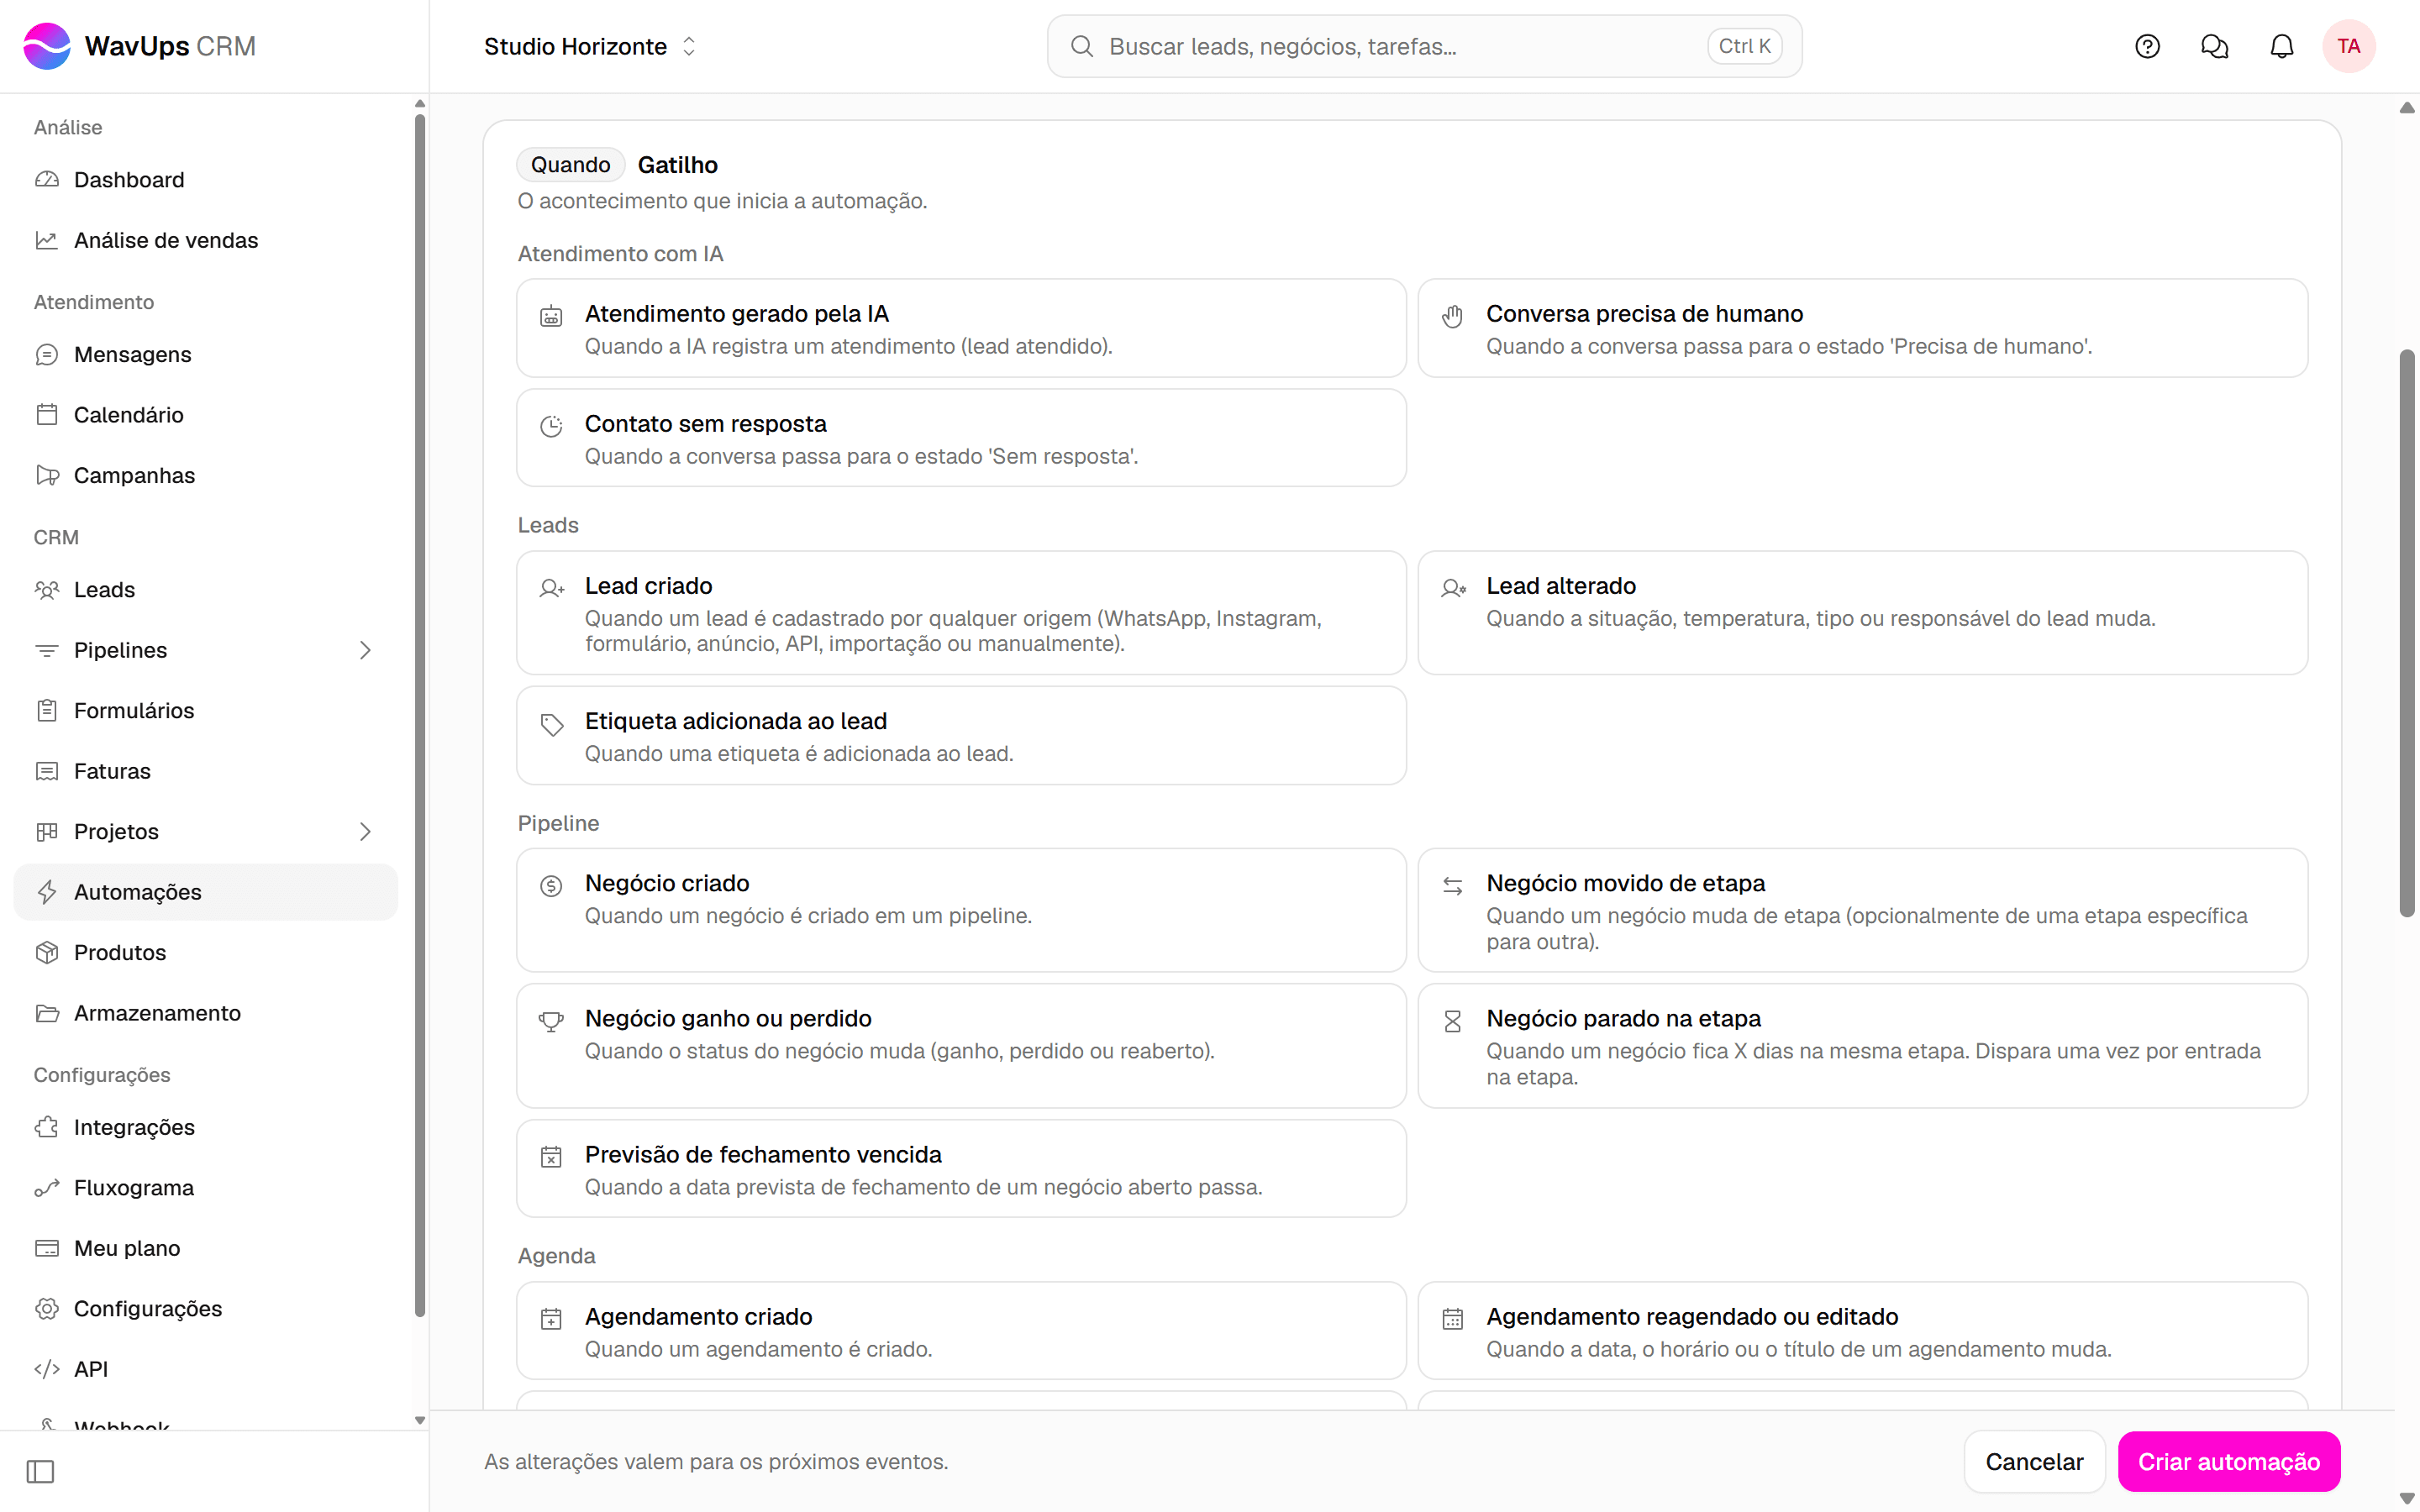Select Conversa precisa de humano trigger

coord(1862,328)
